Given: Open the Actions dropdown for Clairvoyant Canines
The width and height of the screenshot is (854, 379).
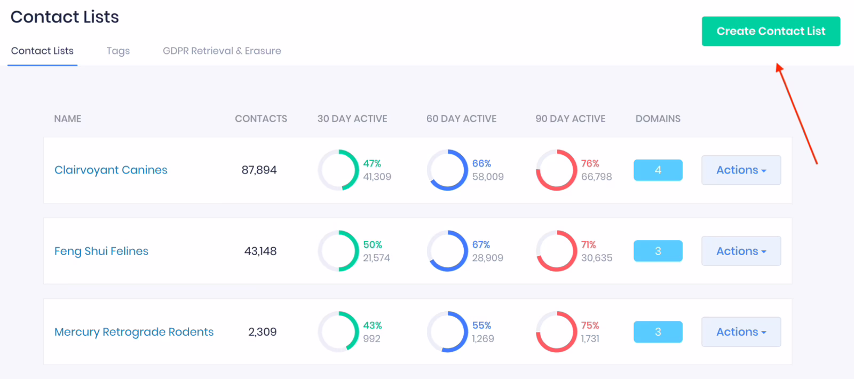Looking at the screenshot, I should click(741, 170).
